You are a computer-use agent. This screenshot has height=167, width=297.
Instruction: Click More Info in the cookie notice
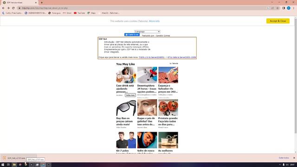tap(154, 21)
